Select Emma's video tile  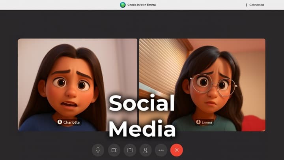(x=202, y=85)
